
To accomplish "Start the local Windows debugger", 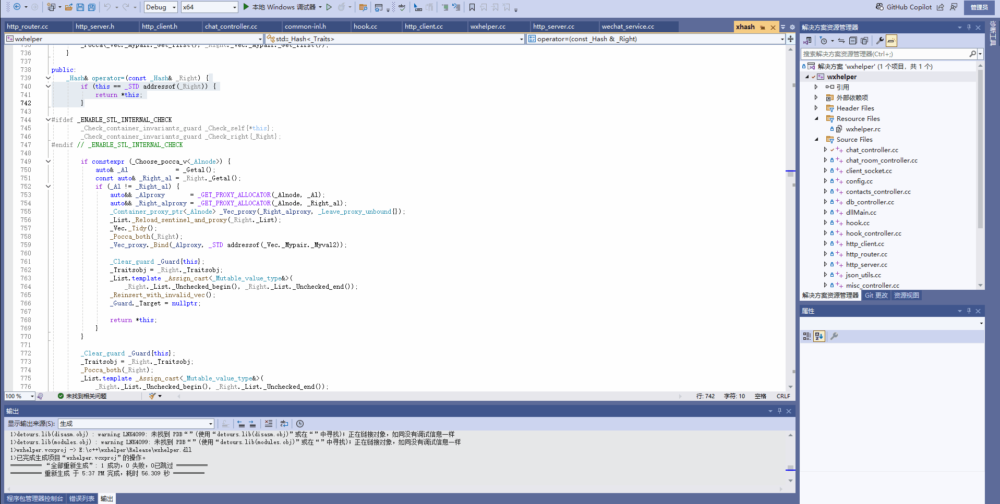I will [x=282, y=7].
